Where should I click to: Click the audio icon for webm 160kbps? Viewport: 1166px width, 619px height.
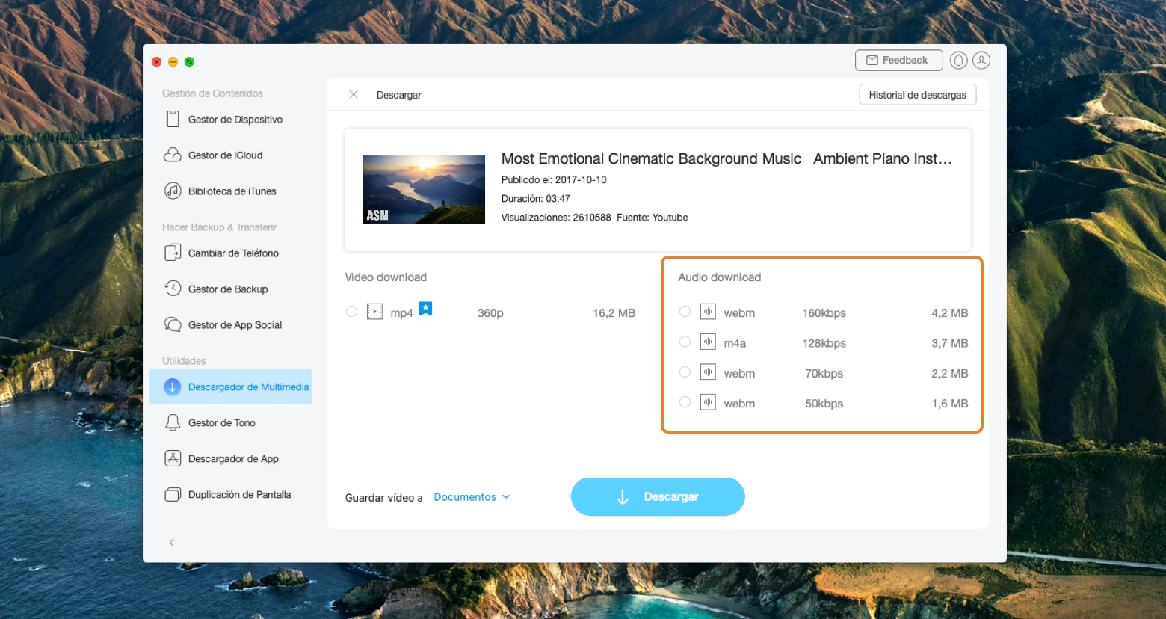click(708, 312)
